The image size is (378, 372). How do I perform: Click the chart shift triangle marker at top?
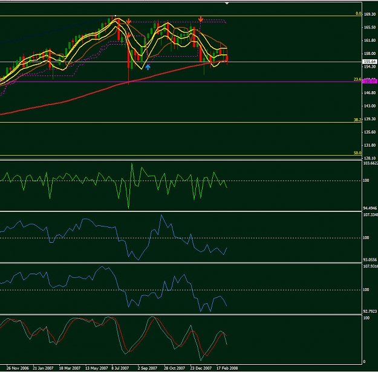(227, 4)
